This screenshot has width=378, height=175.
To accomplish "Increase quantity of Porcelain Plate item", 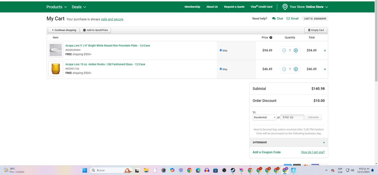I will [296, 50].
